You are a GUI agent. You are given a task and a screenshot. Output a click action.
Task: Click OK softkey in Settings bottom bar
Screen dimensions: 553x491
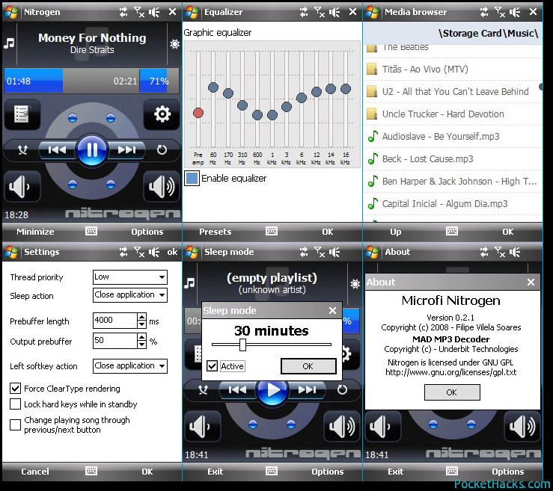(147, 472)
